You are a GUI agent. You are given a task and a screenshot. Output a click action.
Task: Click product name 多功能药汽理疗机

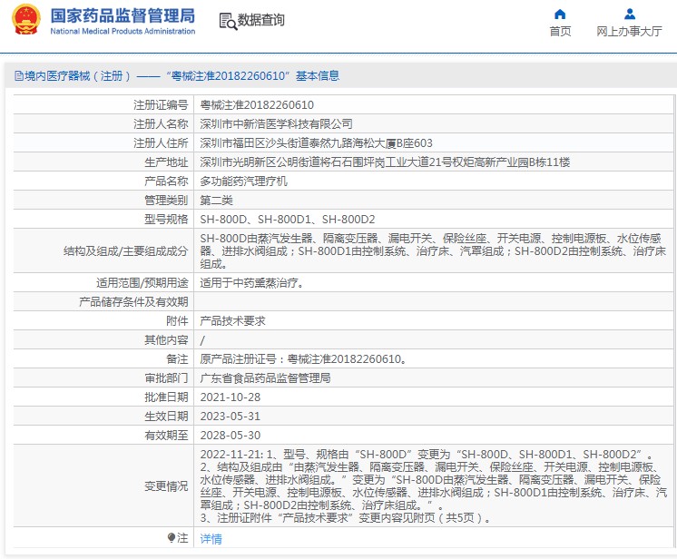[x=243, y=181]
